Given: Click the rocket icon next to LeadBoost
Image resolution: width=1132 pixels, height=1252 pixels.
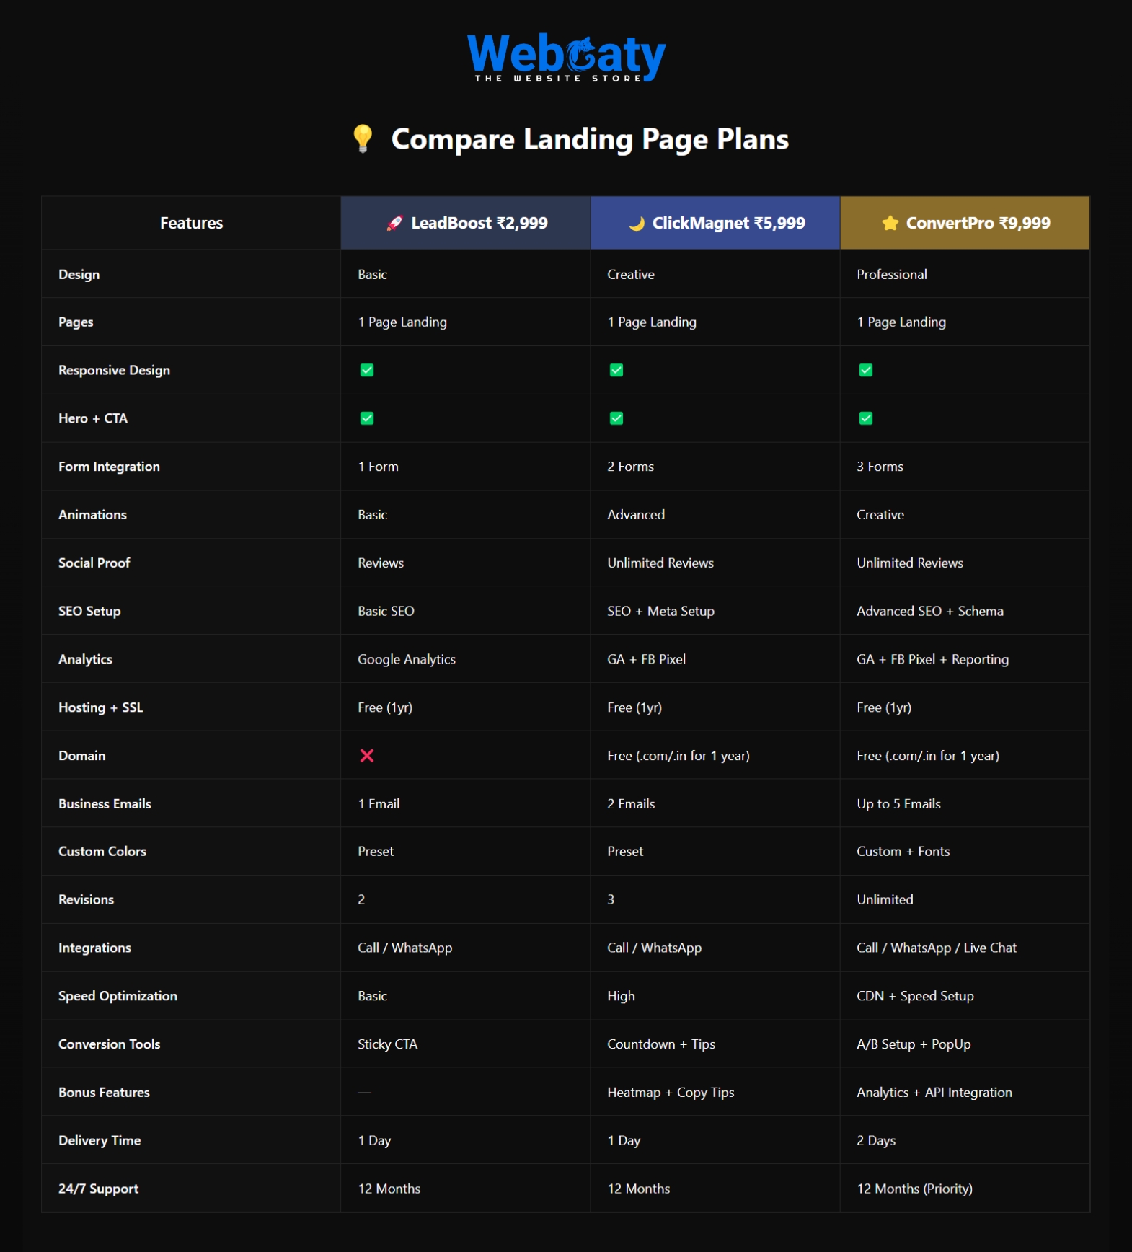Looking at the screenshot, I should (x=394, y=224).
